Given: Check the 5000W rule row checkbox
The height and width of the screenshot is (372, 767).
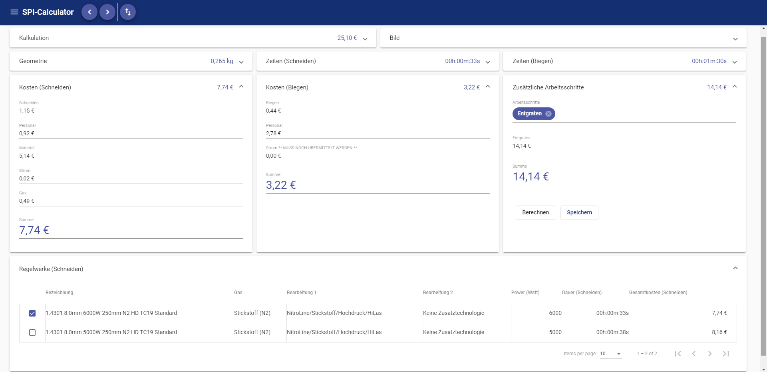Looking at the screenshot, I should pyautogui.click(x=32, y=332).
